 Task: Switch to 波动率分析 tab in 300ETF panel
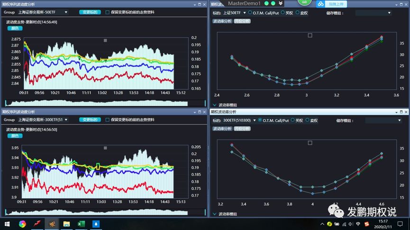(222, 129)
